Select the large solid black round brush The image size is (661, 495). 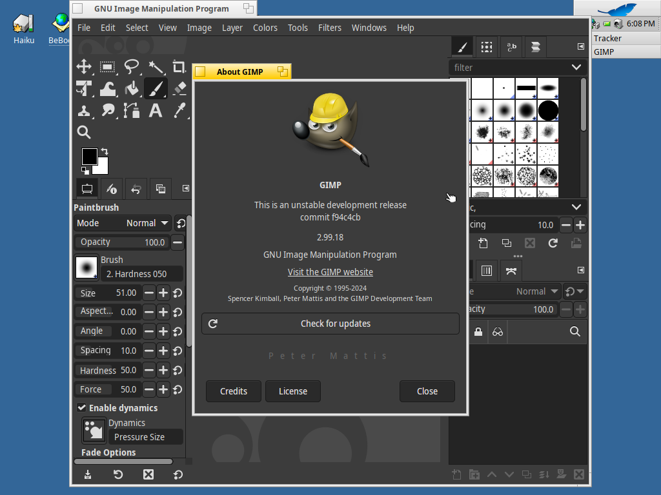(x=548, y=111)
